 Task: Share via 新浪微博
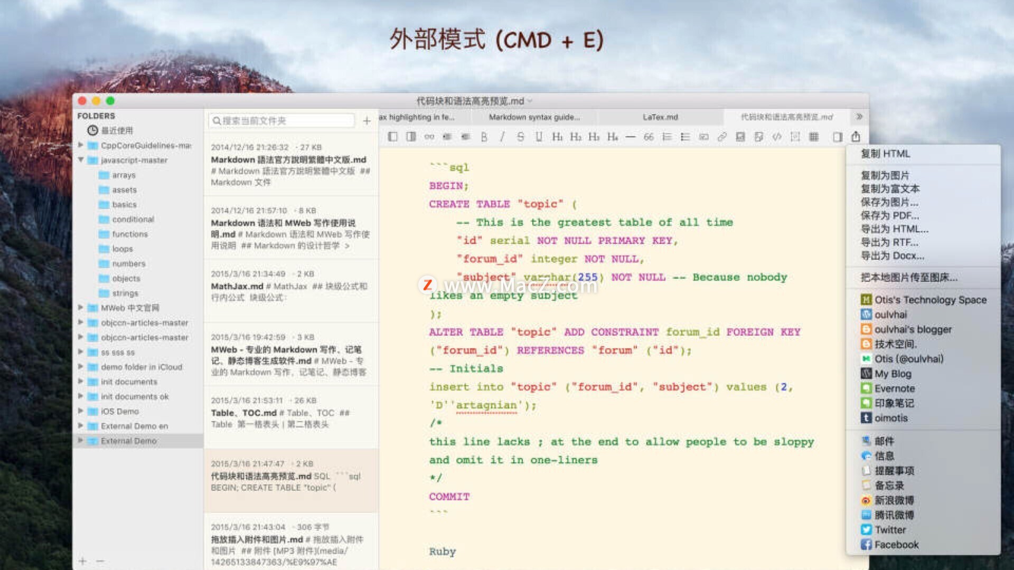887,500
